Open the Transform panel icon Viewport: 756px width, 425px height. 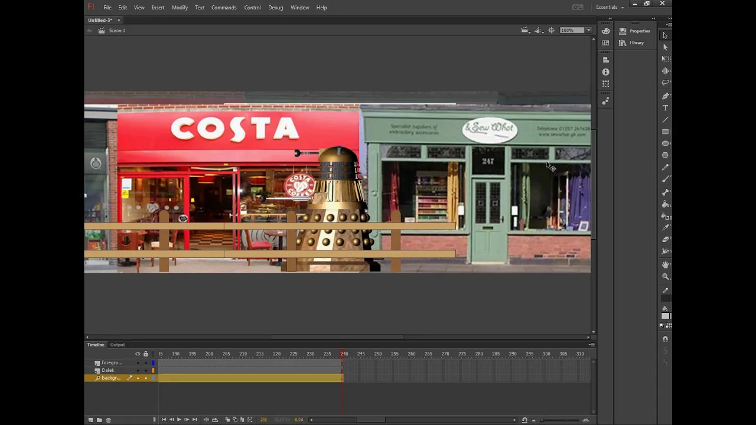click(x=605, y=84)
